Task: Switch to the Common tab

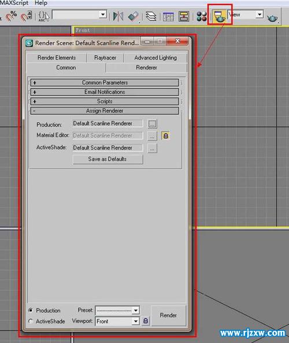Action: pyautogui.click(x=66, y=68)
